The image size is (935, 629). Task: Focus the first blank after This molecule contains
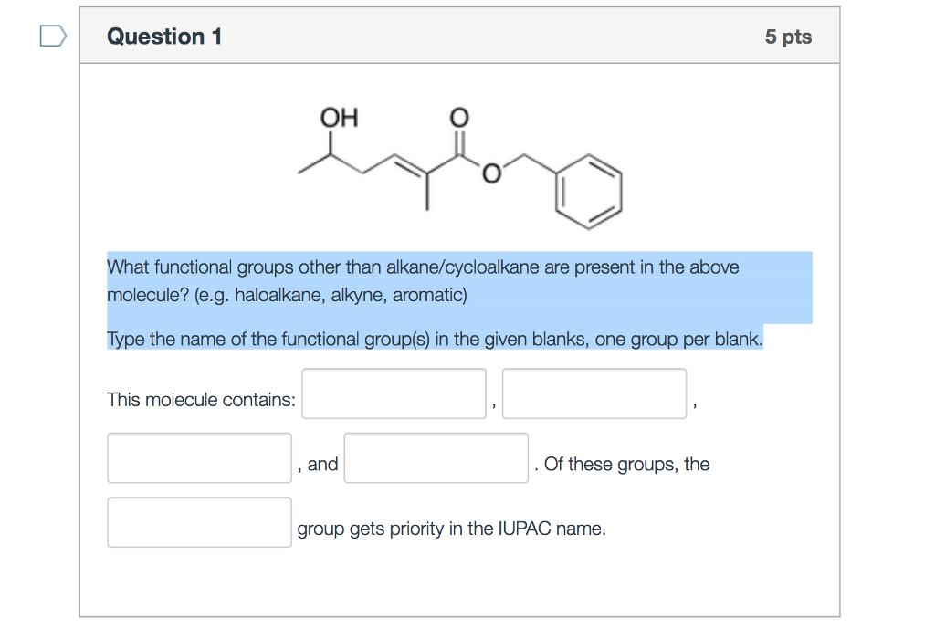pos(394,393)
